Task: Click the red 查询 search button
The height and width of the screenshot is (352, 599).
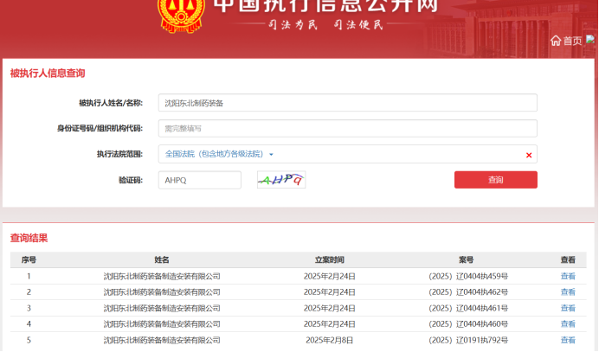Action: coord(496,179)
